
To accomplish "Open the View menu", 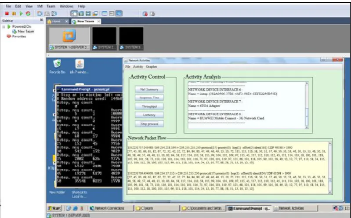I will point(29,6).
